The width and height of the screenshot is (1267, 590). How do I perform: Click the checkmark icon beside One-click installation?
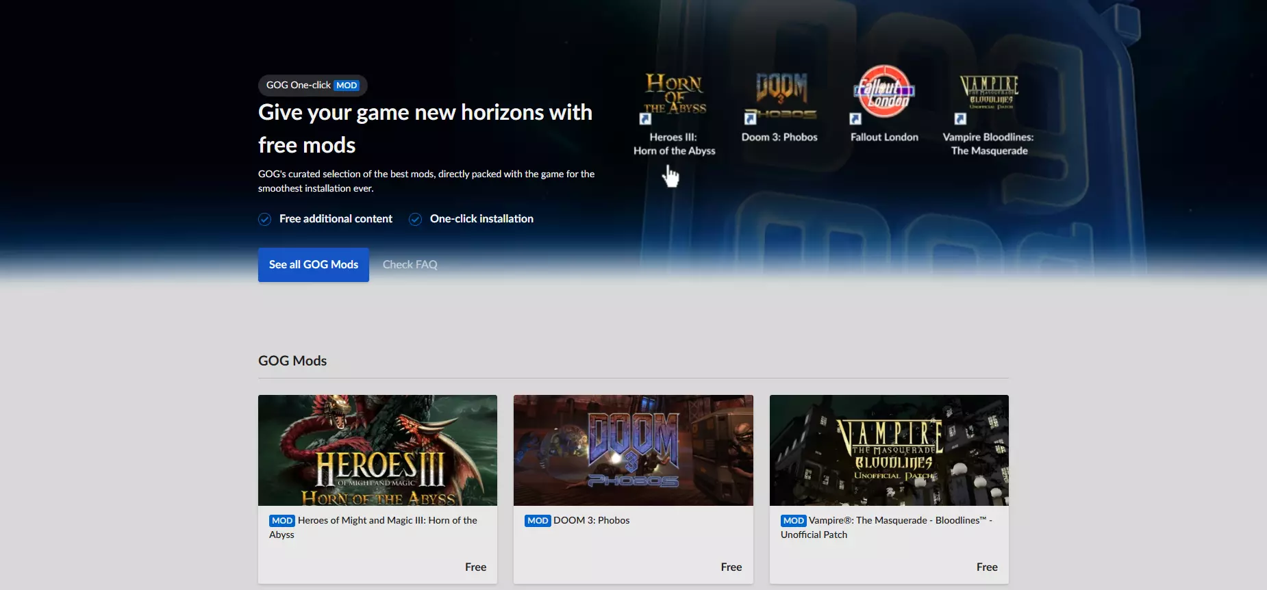(415, 219)
